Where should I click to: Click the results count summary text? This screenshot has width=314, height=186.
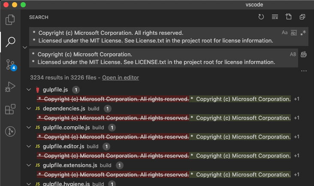click(63, 78)
